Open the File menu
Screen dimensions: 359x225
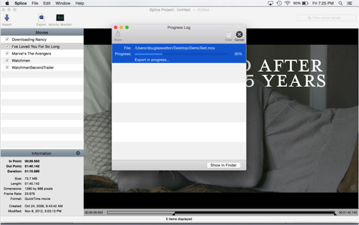coord(35,3)
